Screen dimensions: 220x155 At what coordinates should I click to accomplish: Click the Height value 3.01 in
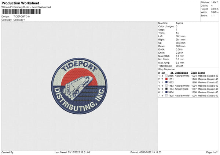click(214, 9)
